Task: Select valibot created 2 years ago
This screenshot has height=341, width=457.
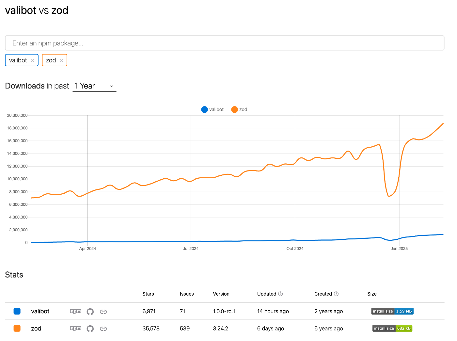Action: point(329,311)
